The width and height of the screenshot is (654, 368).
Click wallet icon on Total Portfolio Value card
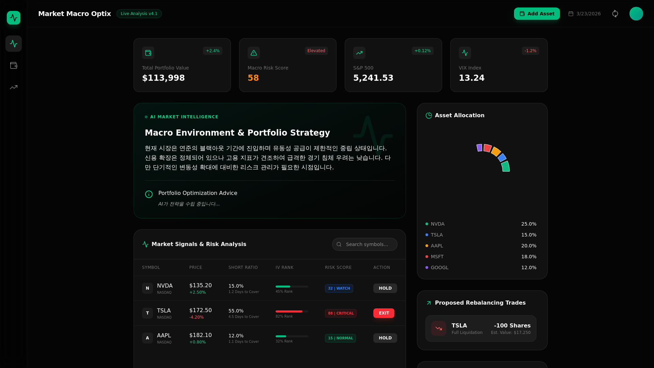pyautogui.click(x=148, y=53)
